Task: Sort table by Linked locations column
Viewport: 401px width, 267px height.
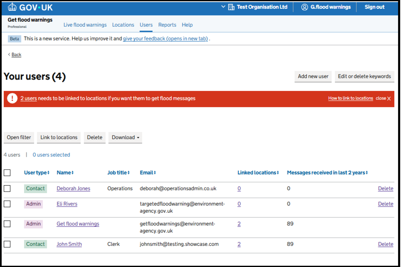Action: coord(258,173)
